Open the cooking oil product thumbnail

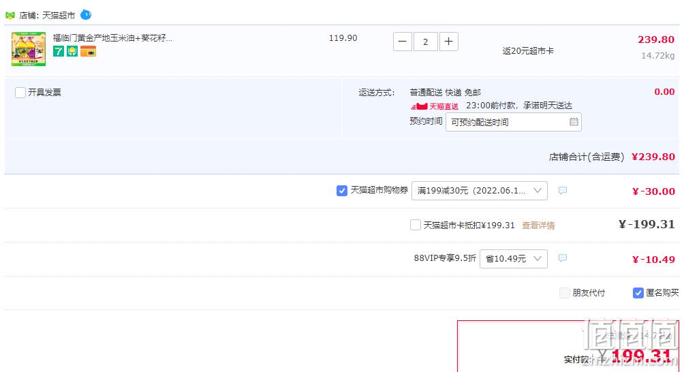tap(29, 49)
